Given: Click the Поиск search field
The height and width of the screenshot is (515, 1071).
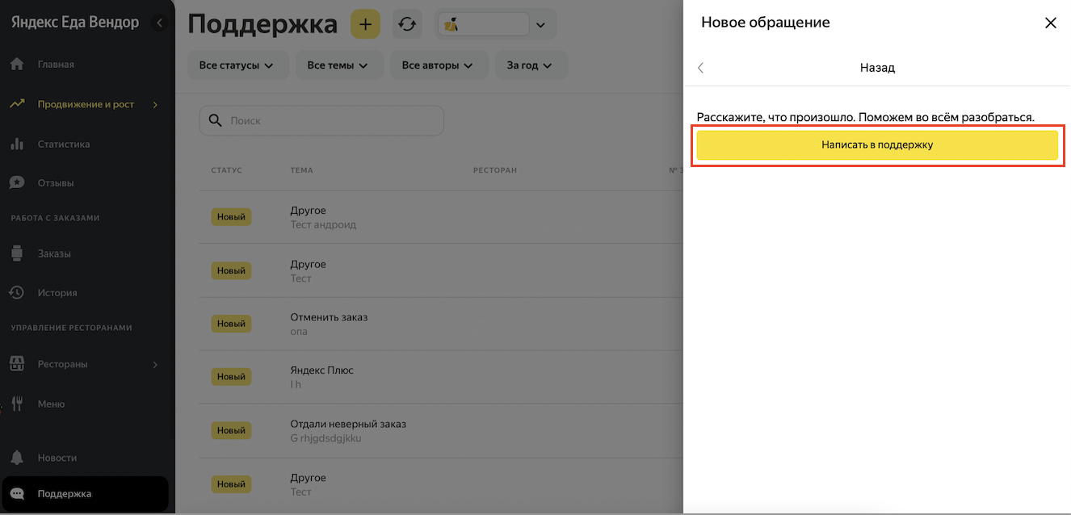Looking at the screenshot, I should tap(321, 120).
